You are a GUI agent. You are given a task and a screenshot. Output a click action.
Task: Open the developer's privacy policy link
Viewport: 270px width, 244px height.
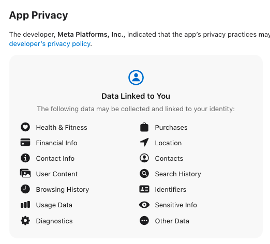coord(50,44)
